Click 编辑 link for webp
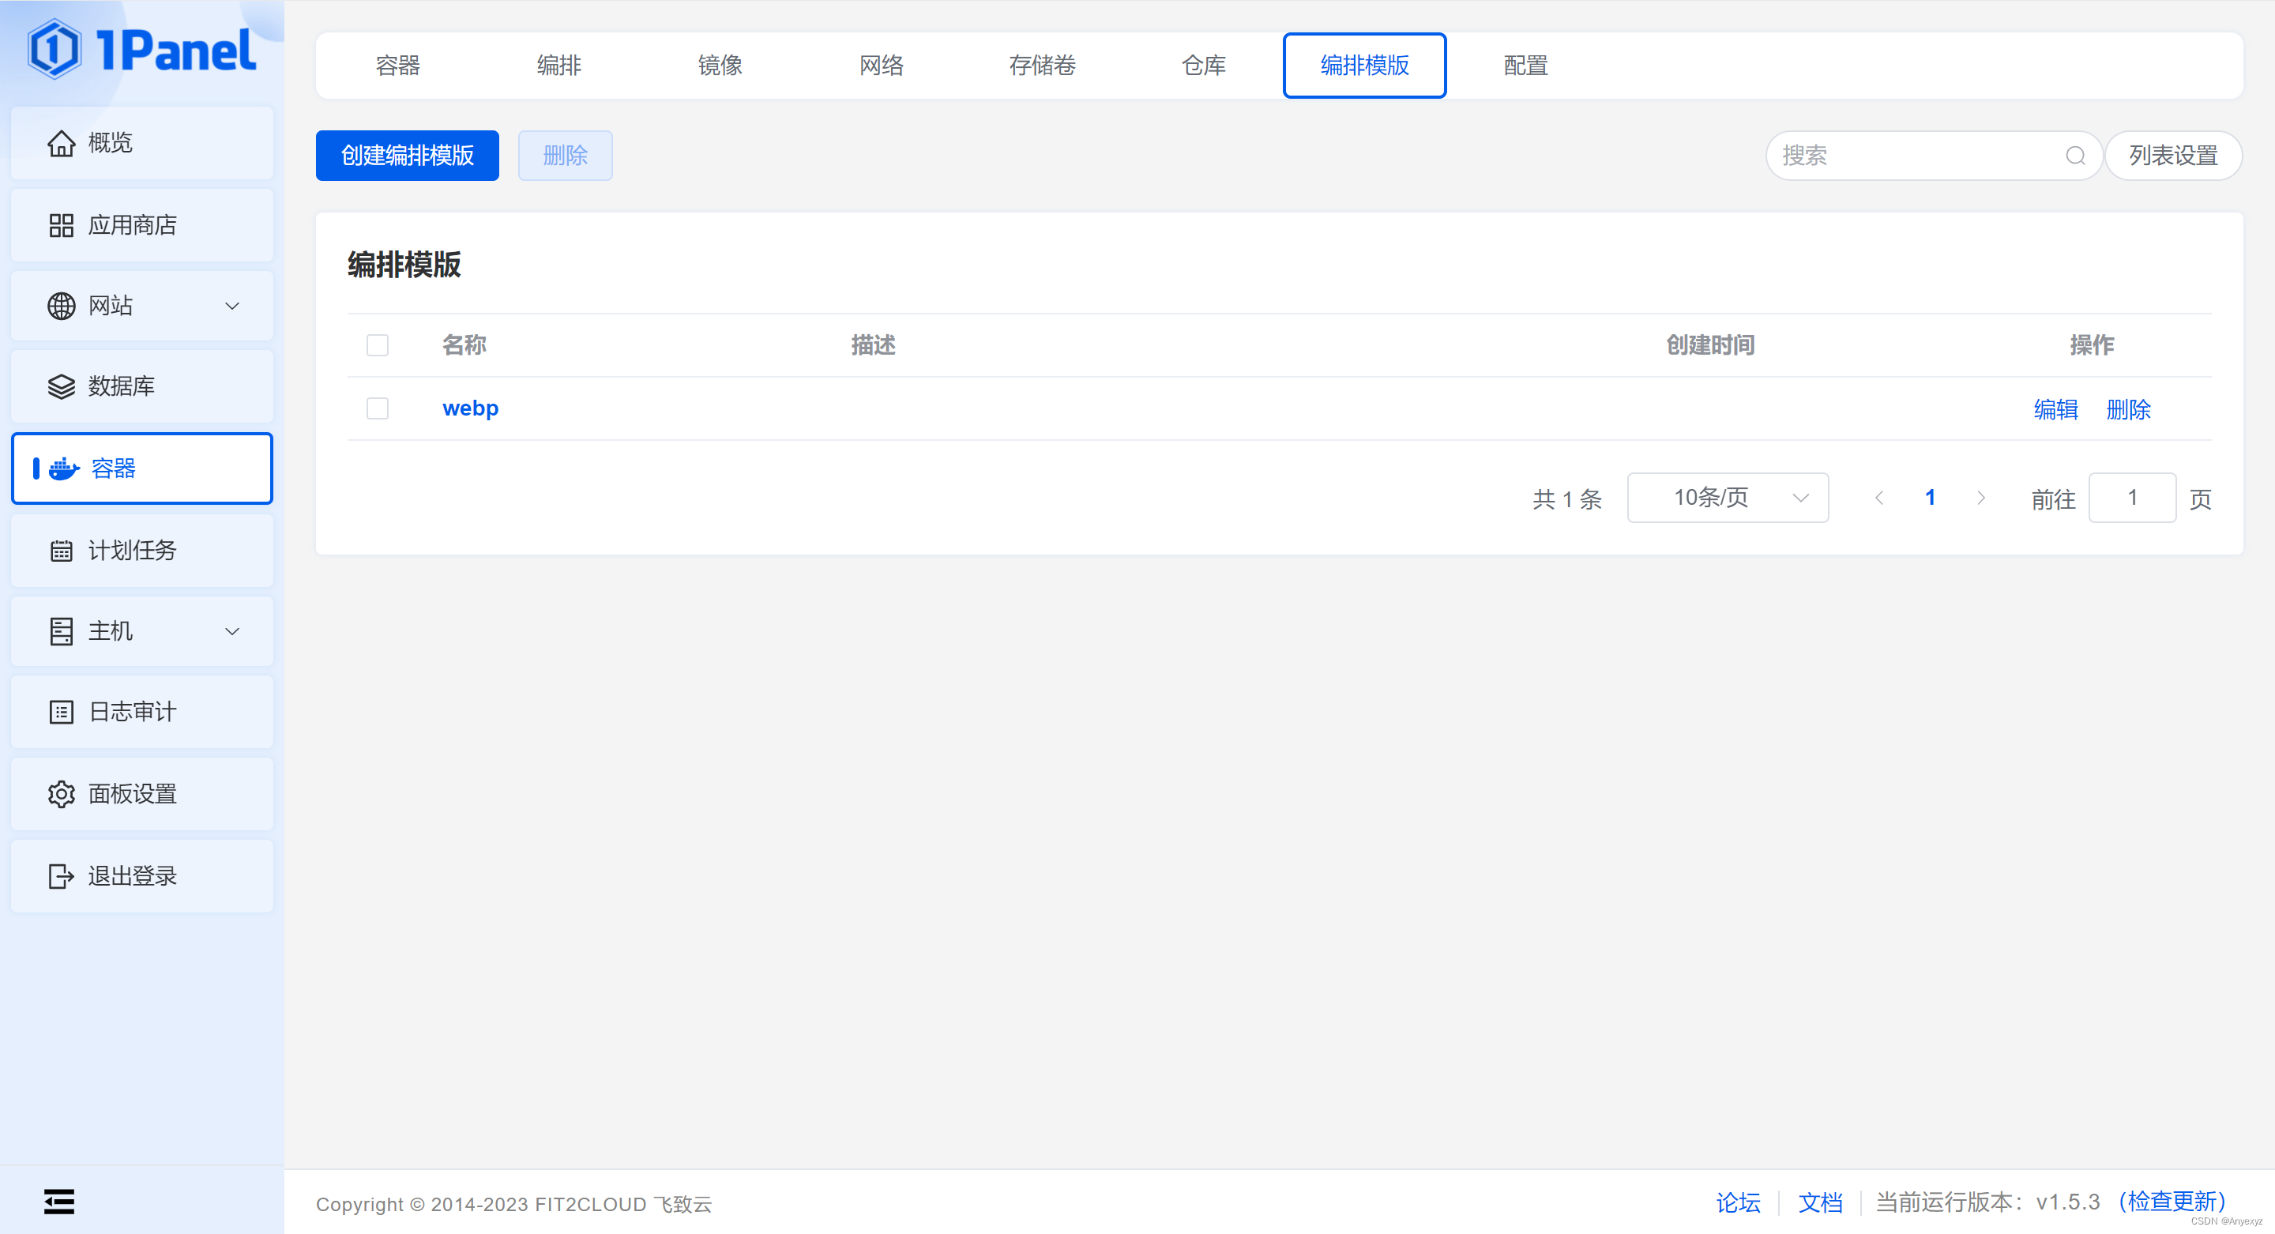2275x1234 pixels. [x=2055, y=410]
